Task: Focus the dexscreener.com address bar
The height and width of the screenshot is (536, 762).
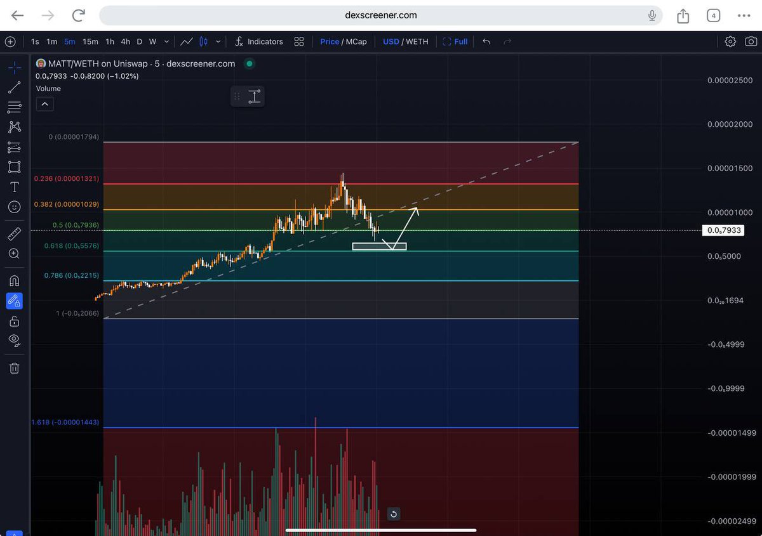Action: coord(381,15)
